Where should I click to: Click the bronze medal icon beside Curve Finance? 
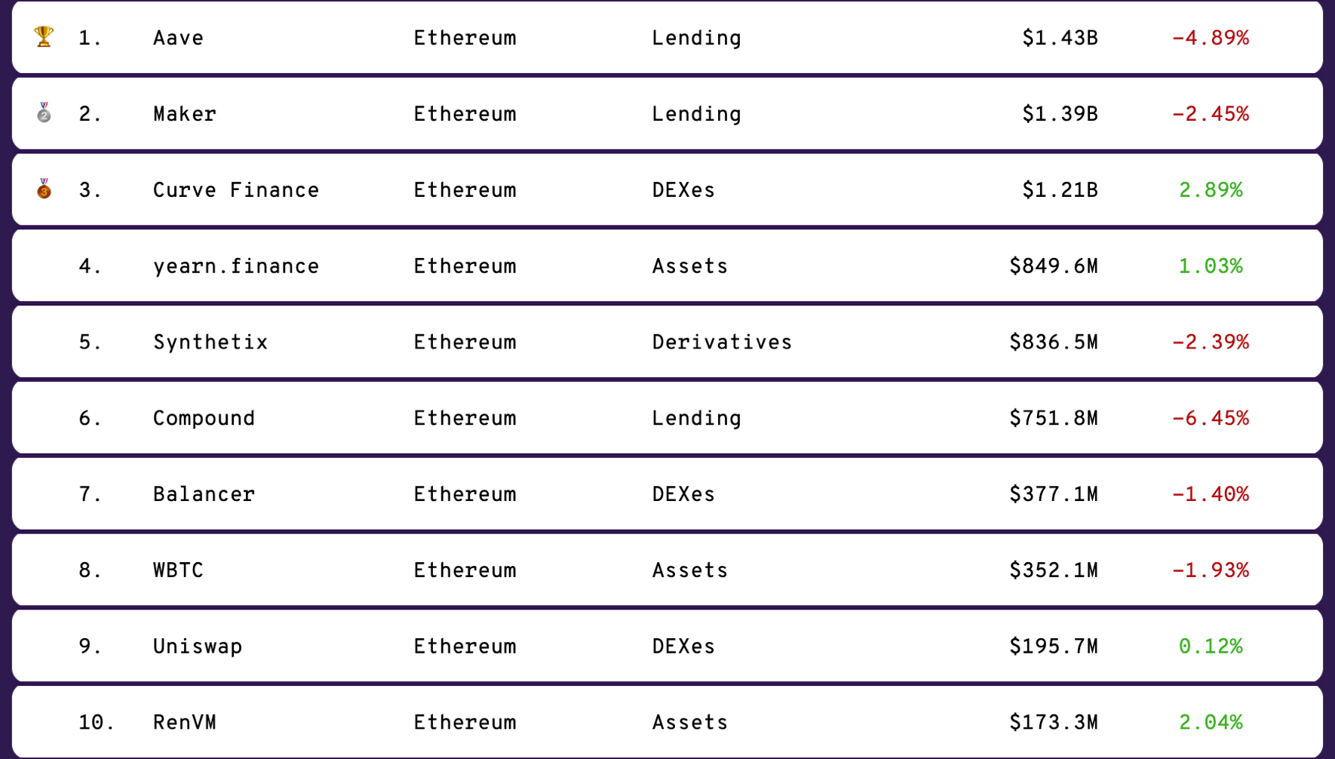(44, 189)
